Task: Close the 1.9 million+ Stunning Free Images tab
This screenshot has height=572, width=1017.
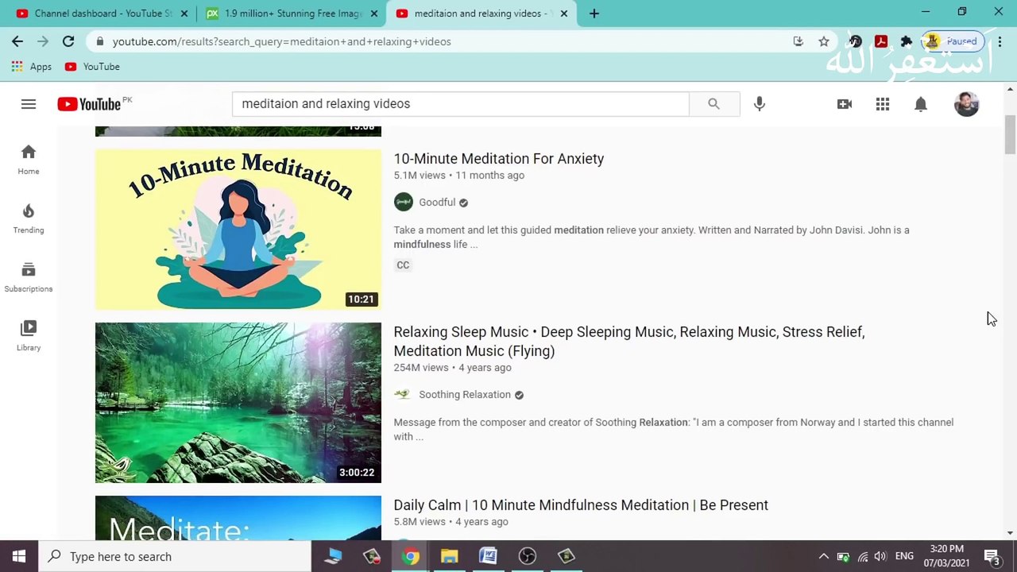Action: click(374, 14)
